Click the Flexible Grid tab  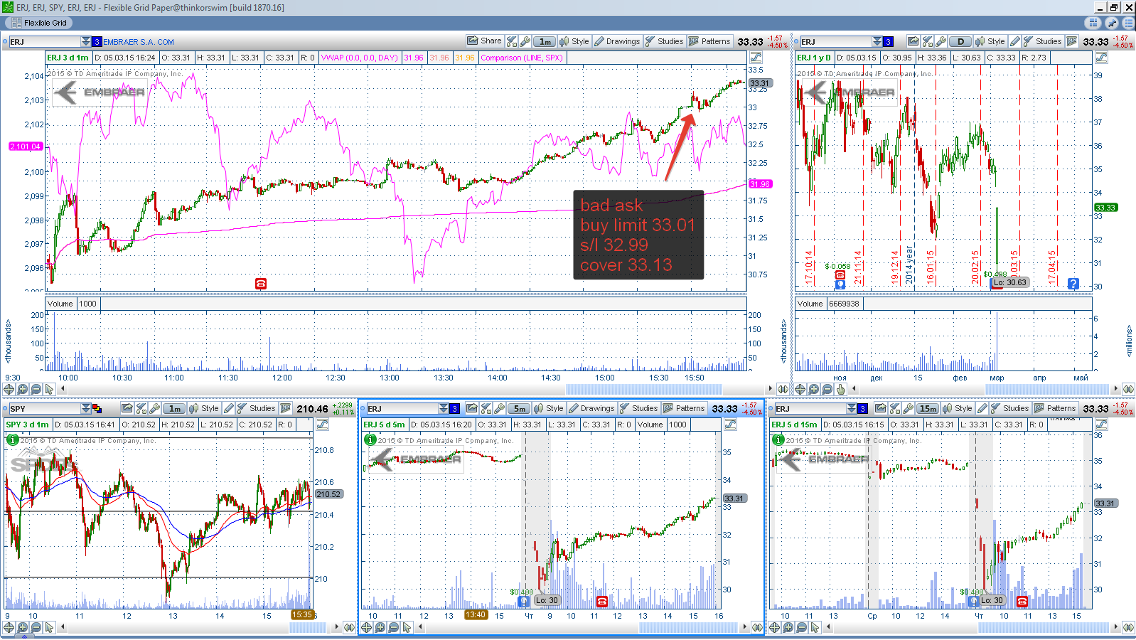pyautogui.click(x=38, y=23)
